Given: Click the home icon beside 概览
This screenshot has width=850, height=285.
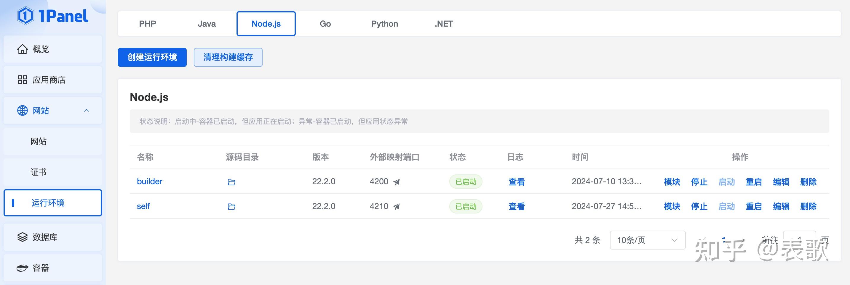Looking at the screenshot, I should click(x=23, y=49).
